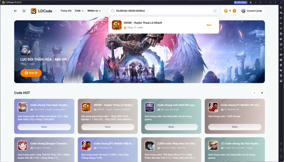
Task: Open the Huyền Ảnh Võ Lâm code card title
Action: tap(240, 143)
